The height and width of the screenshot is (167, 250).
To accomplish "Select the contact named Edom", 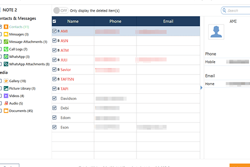I will pos(65,118).
